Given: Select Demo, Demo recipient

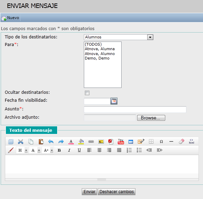Looking at the screenshot, I should (x=97, y=58).
